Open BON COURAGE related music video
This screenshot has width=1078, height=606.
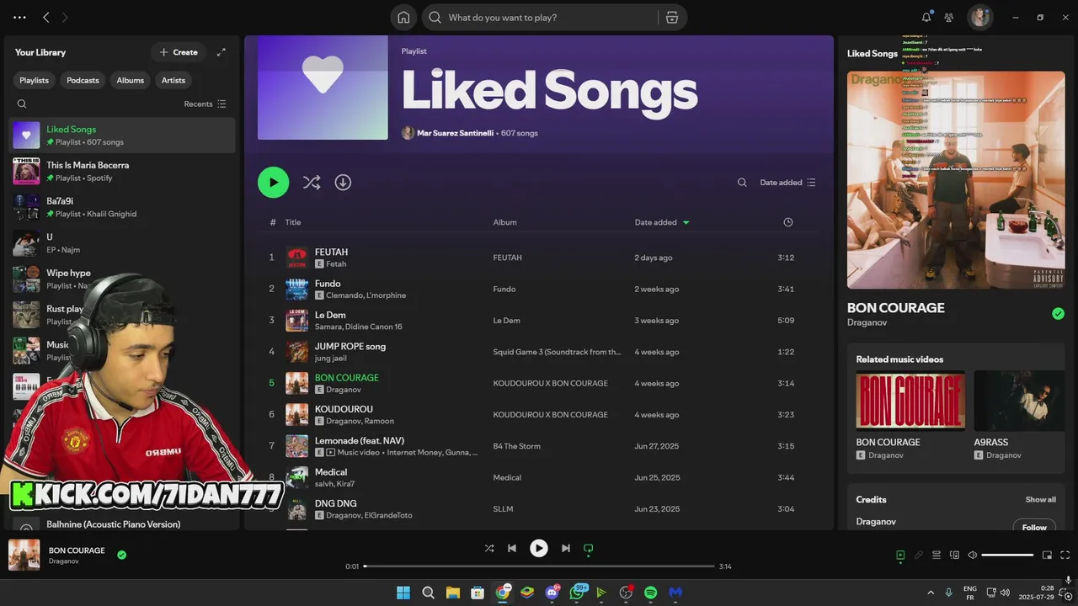click(x=910, y=401)
